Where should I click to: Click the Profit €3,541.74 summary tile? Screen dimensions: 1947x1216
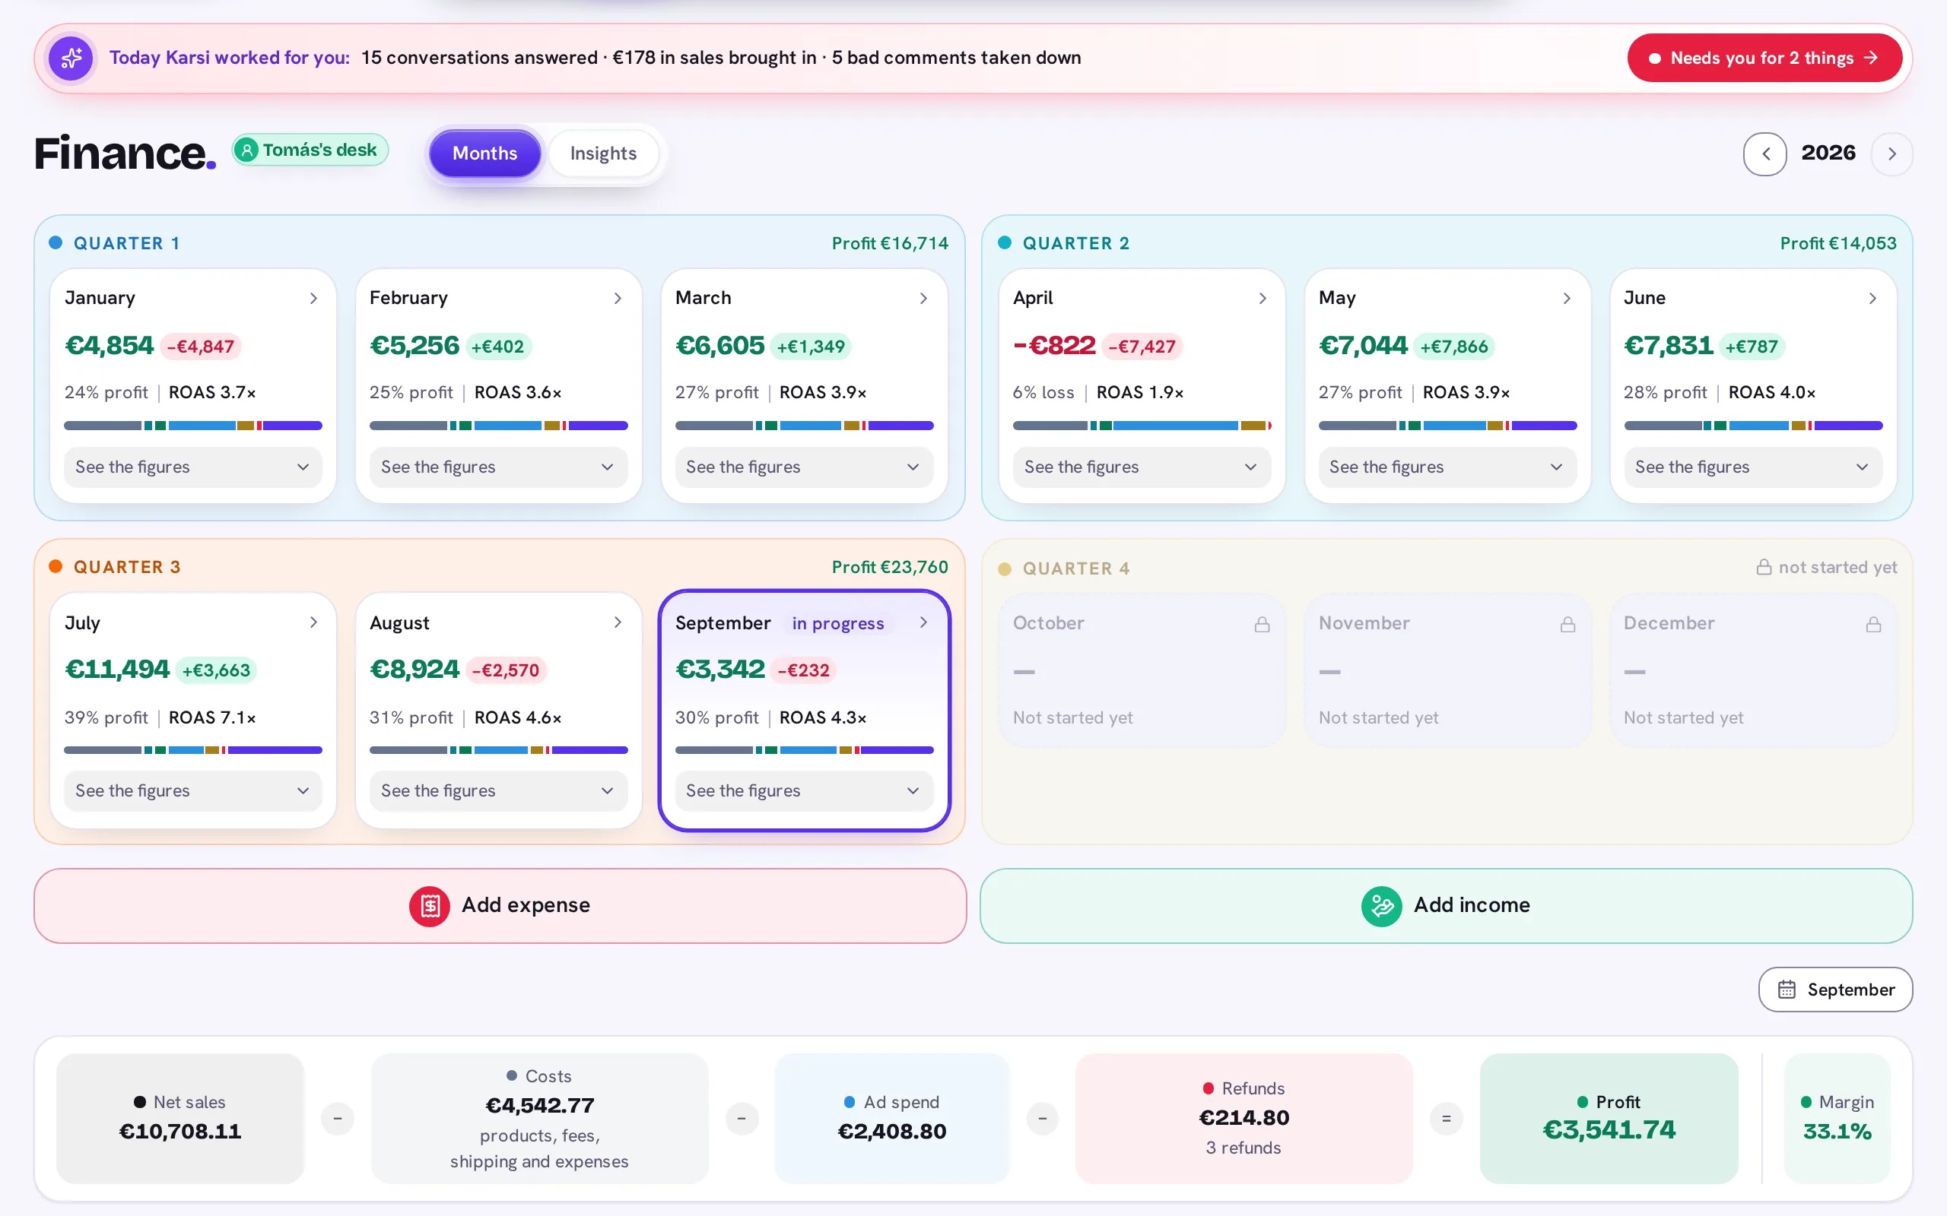(1609, 1119)
